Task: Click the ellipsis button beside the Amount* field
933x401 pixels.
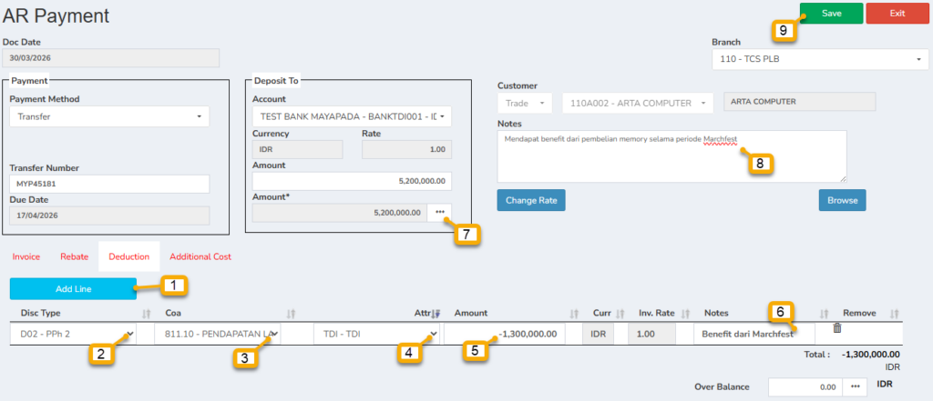Action: (440, 212)
